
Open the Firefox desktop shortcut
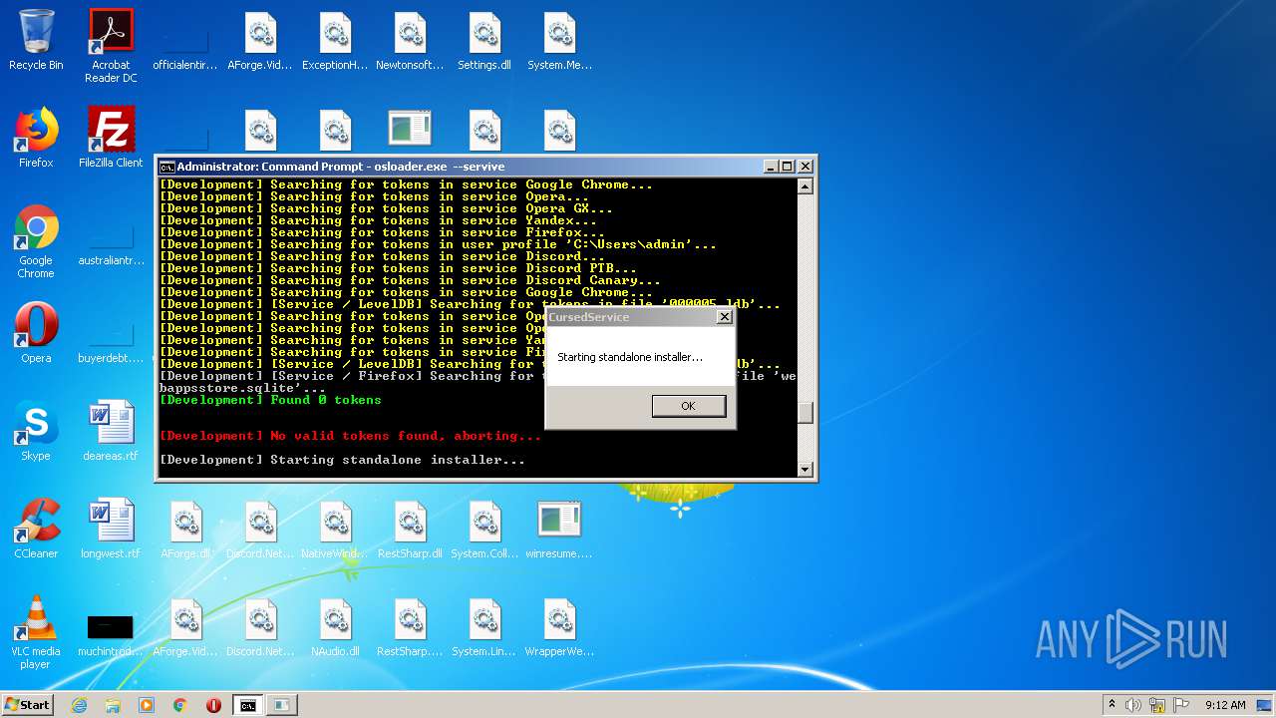coord(36,138)
